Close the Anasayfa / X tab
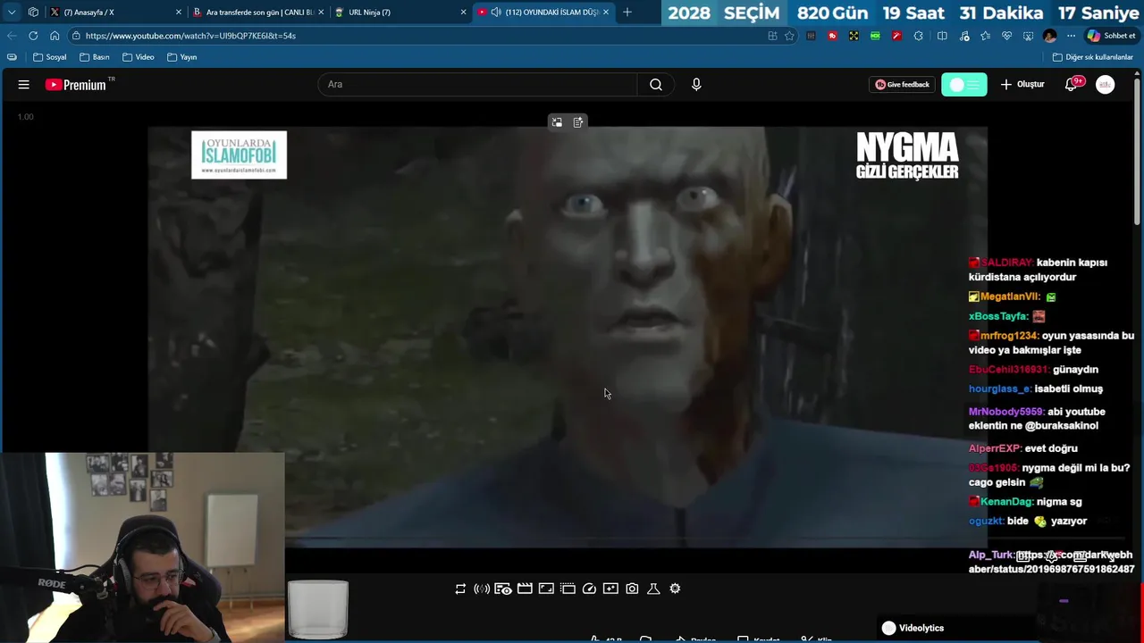 [x=178, y=13]
